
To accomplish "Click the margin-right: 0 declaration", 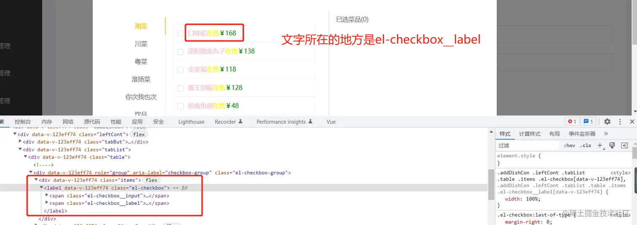I will point(528,222).
